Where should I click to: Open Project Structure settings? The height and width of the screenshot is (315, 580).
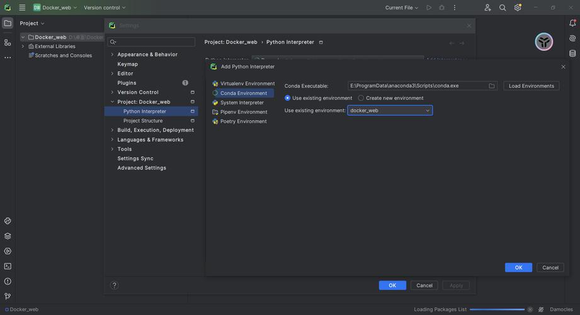[143, 121]
